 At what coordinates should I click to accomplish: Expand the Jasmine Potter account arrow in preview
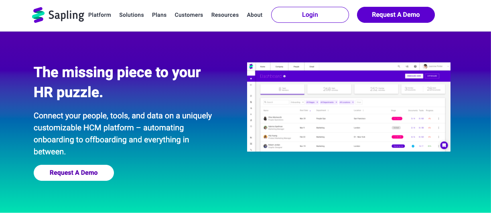[448, 66]
